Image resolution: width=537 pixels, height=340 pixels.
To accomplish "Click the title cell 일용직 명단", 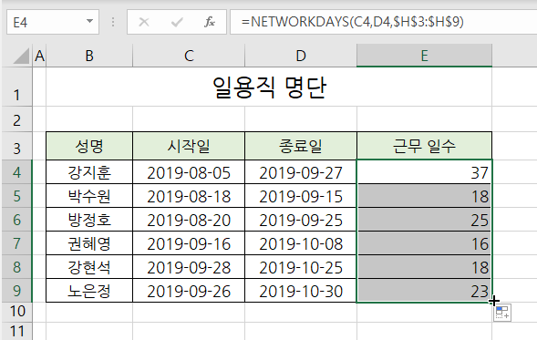I will point(269,87).
